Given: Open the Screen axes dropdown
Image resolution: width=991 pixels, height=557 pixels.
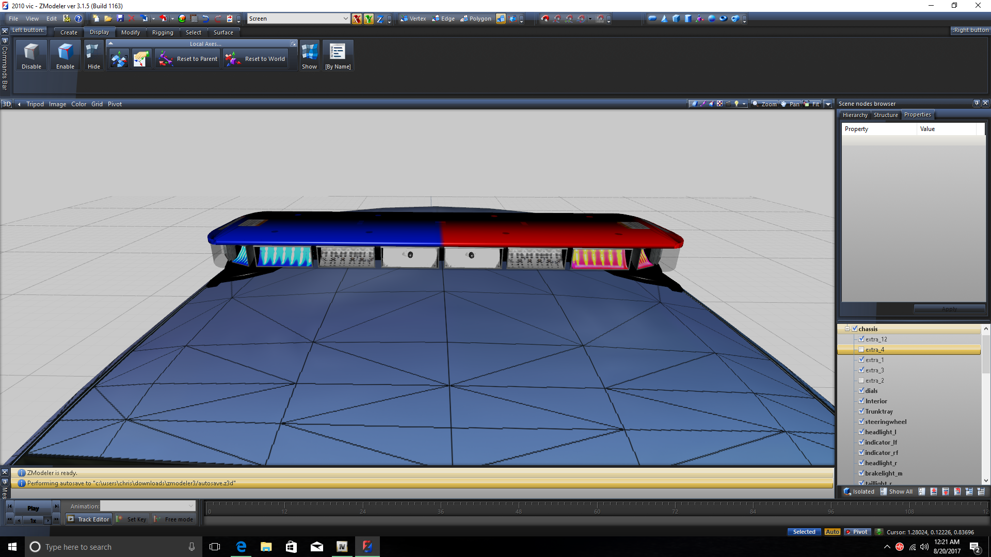Looking at the screenshot, I should (345, 19).
